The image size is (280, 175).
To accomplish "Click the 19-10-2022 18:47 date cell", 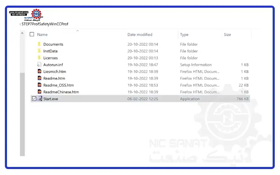I will pyautogui.click(x=143, y=65).
